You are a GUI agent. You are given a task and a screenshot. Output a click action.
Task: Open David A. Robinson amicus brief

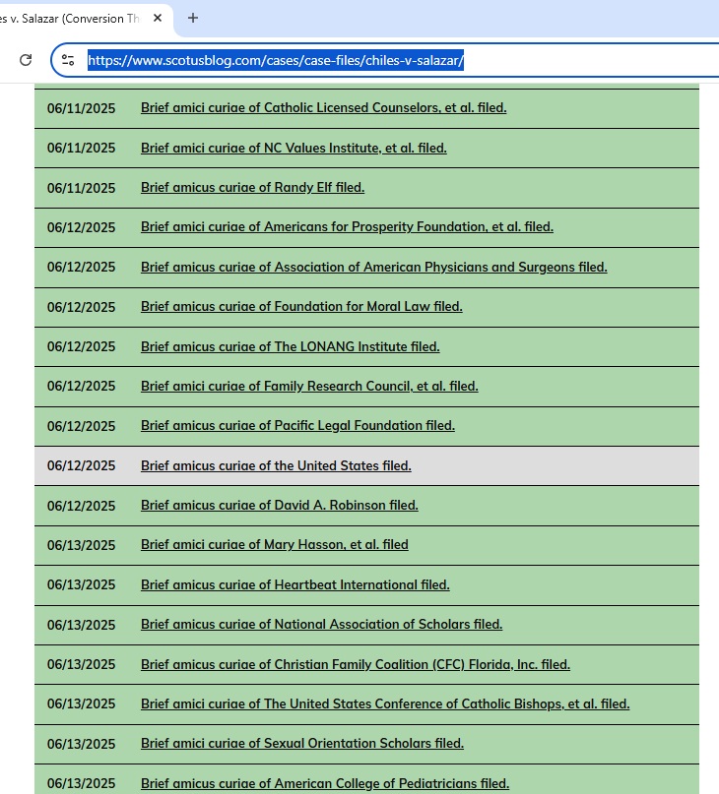tap(279, 505)
